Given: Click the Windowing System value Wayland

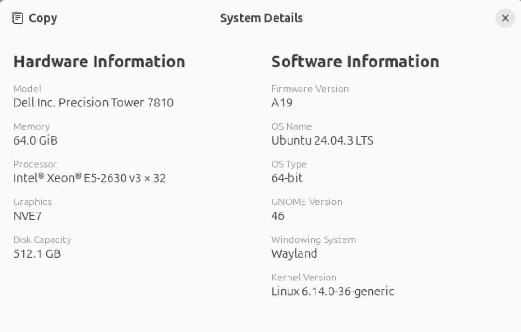Looking at the screenshot, I should [294, 253].
